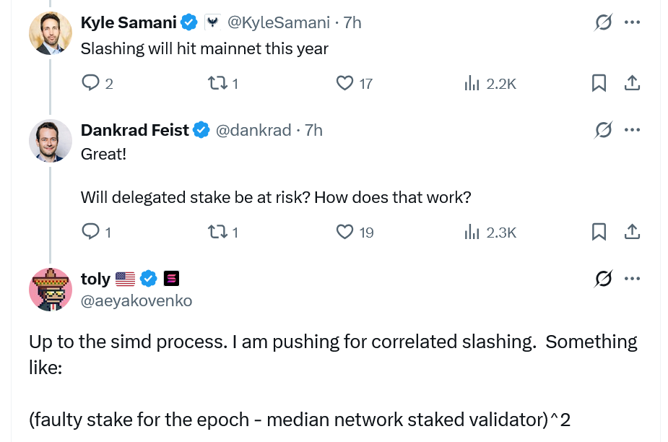668x442 pixels.
Task: Reply to Kyle Samani's slashing tweet
Action: (90, 84)
